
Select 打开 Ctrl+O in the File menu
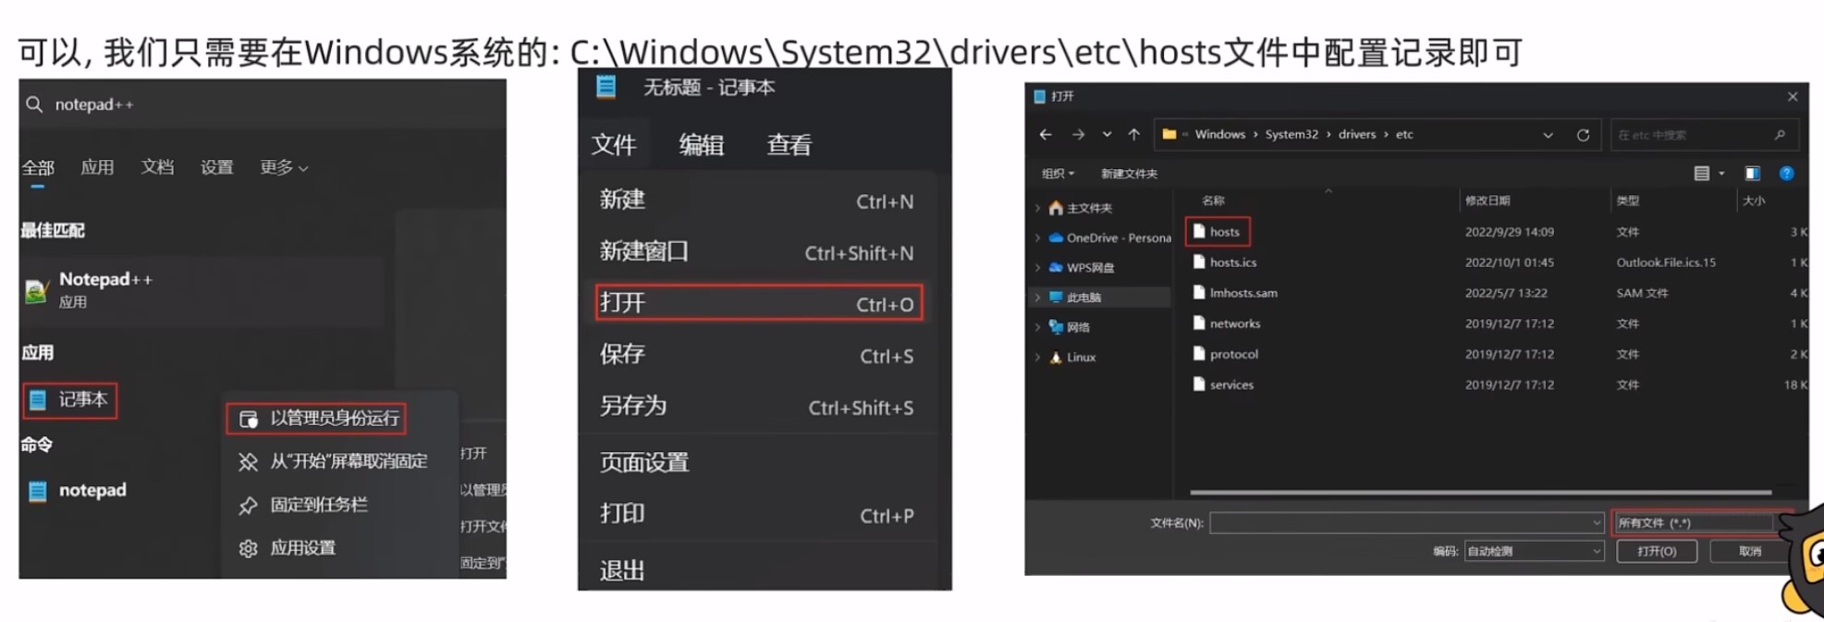[x=759, y=303]
